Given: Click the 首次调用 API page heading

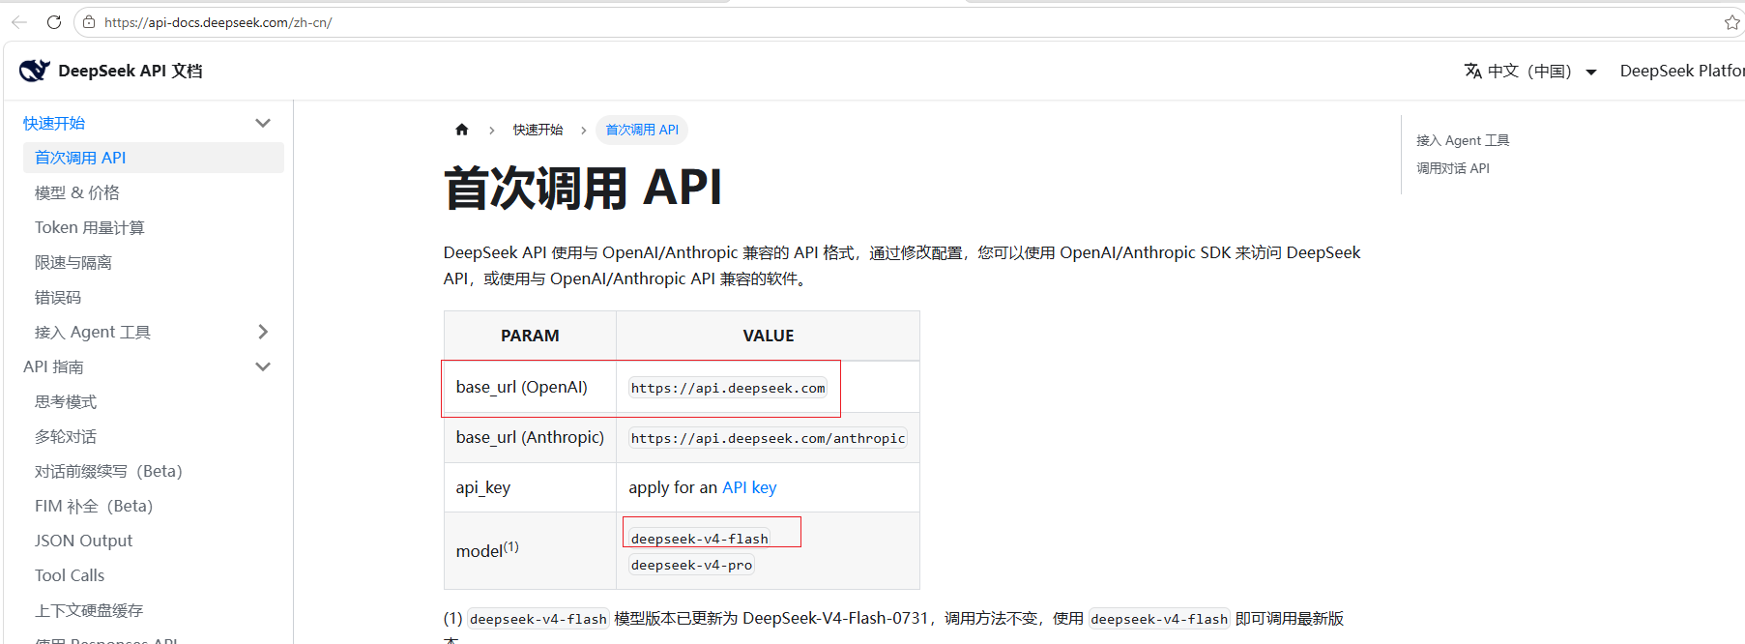Looking at the screenshot, I should 583,188.
